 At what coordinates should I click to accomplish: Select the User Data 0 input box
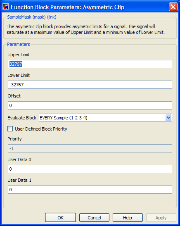(90, 169)
